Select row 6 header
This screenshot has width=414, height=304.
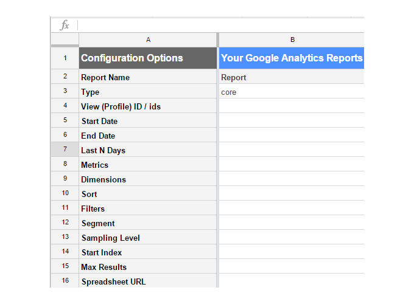tap(65, 135)
